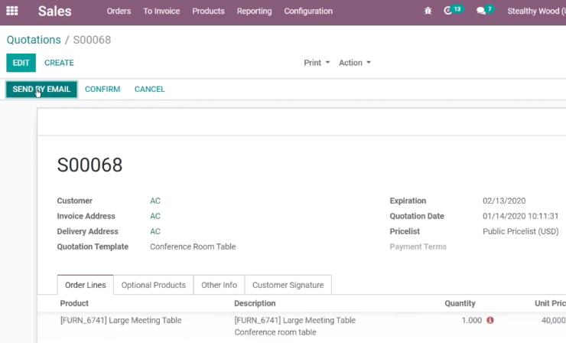Click the 'Conference room table' description text
Screen dimensions: 566x343
[275, 332]
